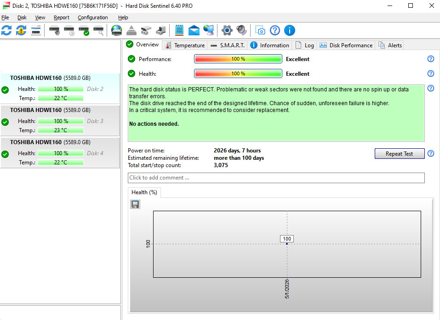This screenshot has width=440, height=320.
Task: Click the eject triangle toolbar icon
Action: (131, 30)
